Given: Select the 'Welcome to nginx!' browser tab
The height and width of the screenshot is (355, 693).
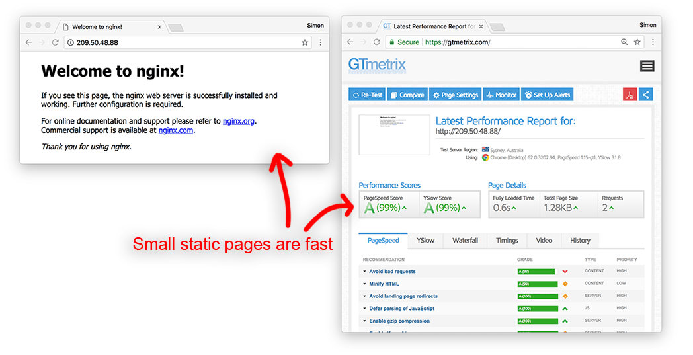Looking at the screenshot, I should pyautogui.click(x=110, y=27).
